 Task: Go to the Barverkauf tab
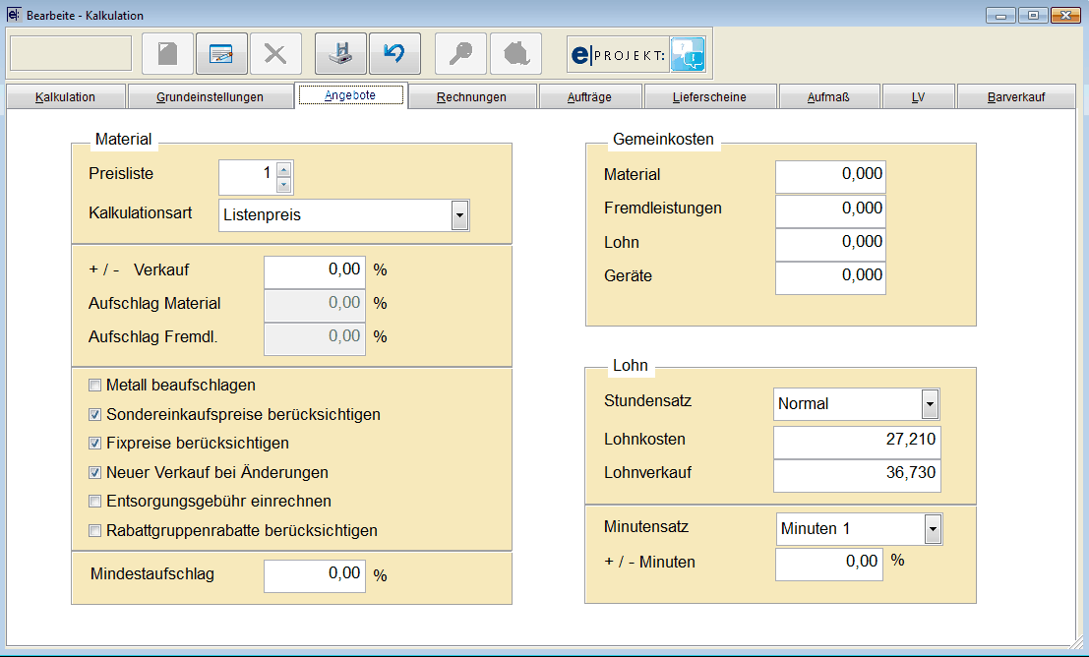[1015, 97]
